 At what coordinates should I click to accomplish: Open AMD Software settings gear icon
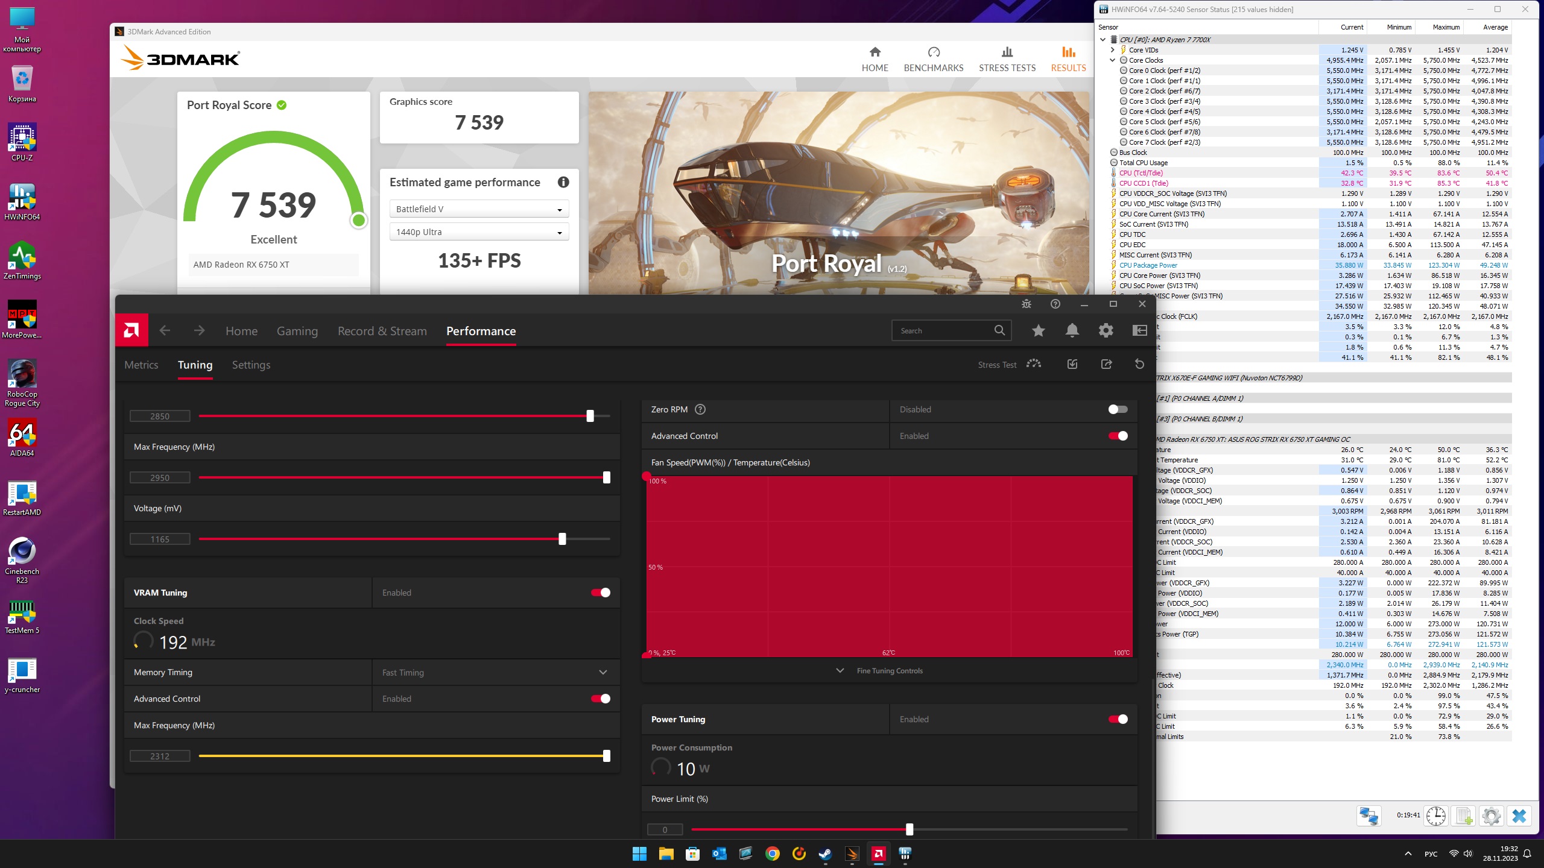tap(1106, 330)
